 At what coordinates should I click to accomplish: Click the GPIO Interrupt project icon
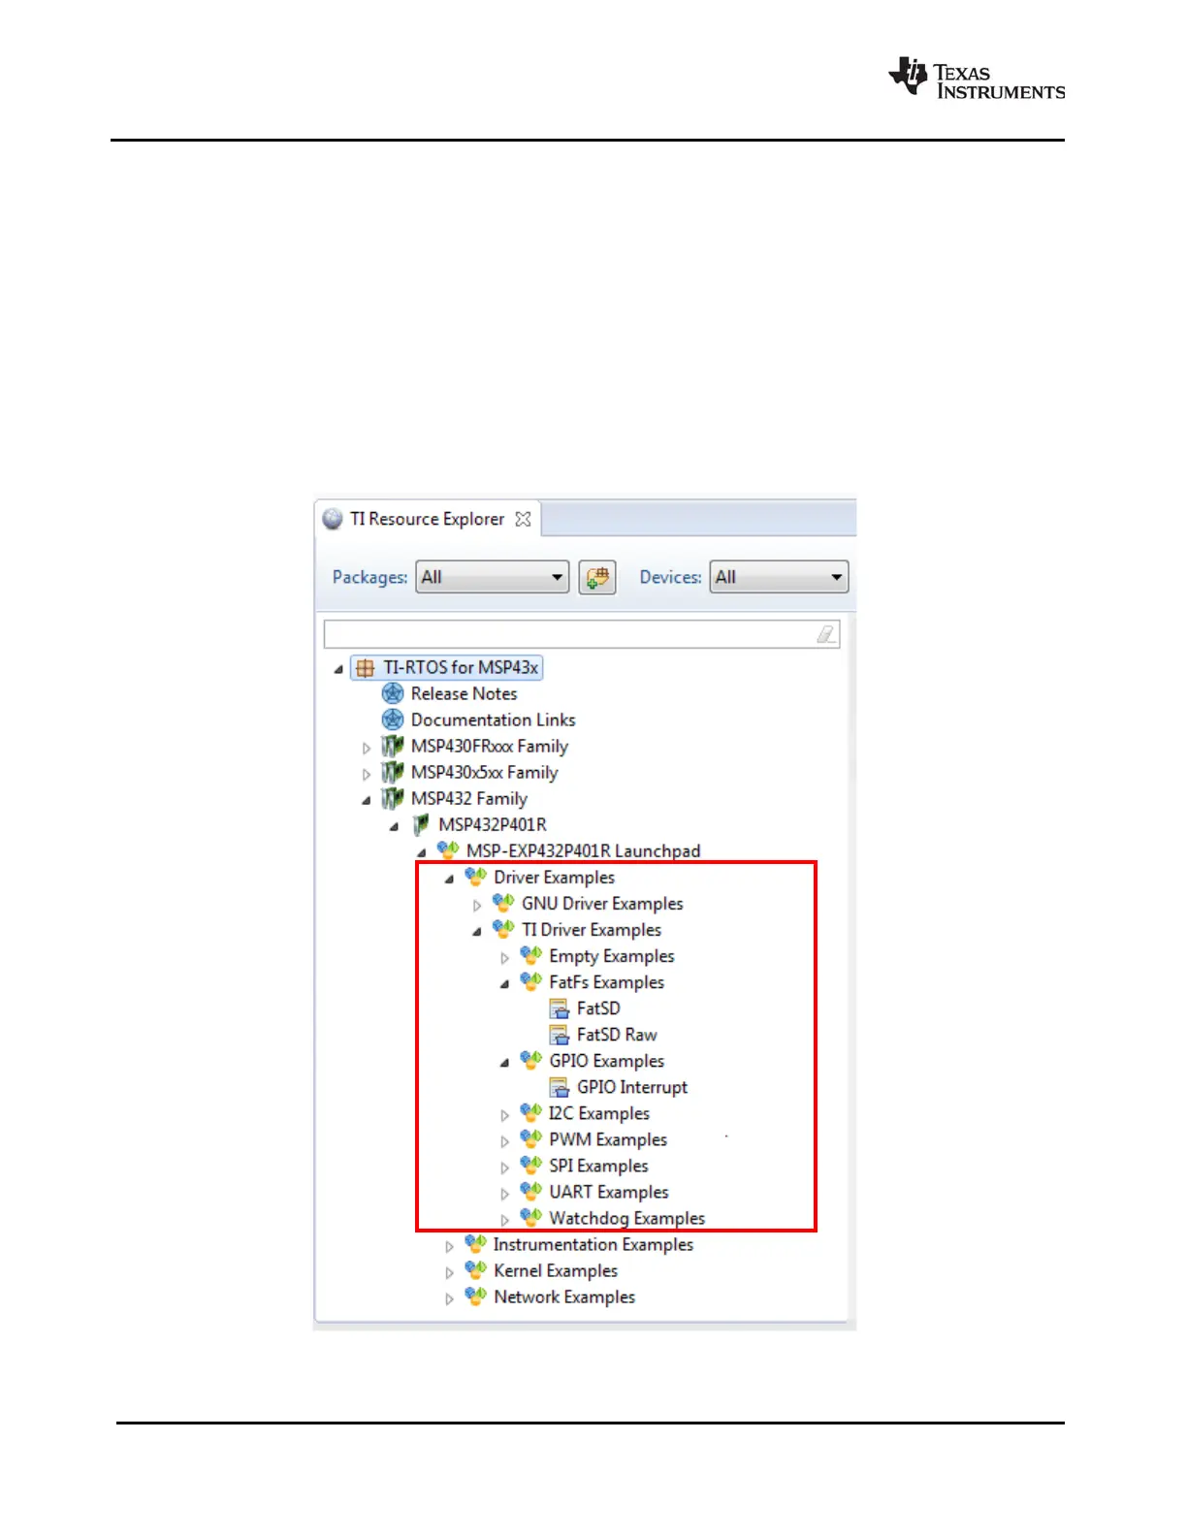560,1087
